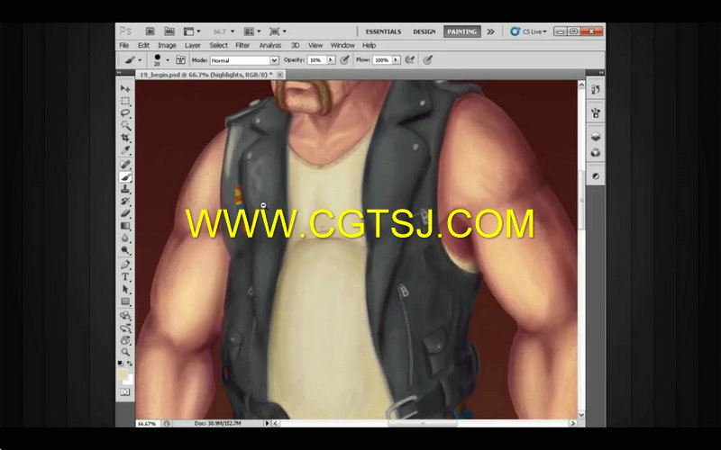
Task: Select the 19_begin.psd document tab
Action: pos(205,75)
